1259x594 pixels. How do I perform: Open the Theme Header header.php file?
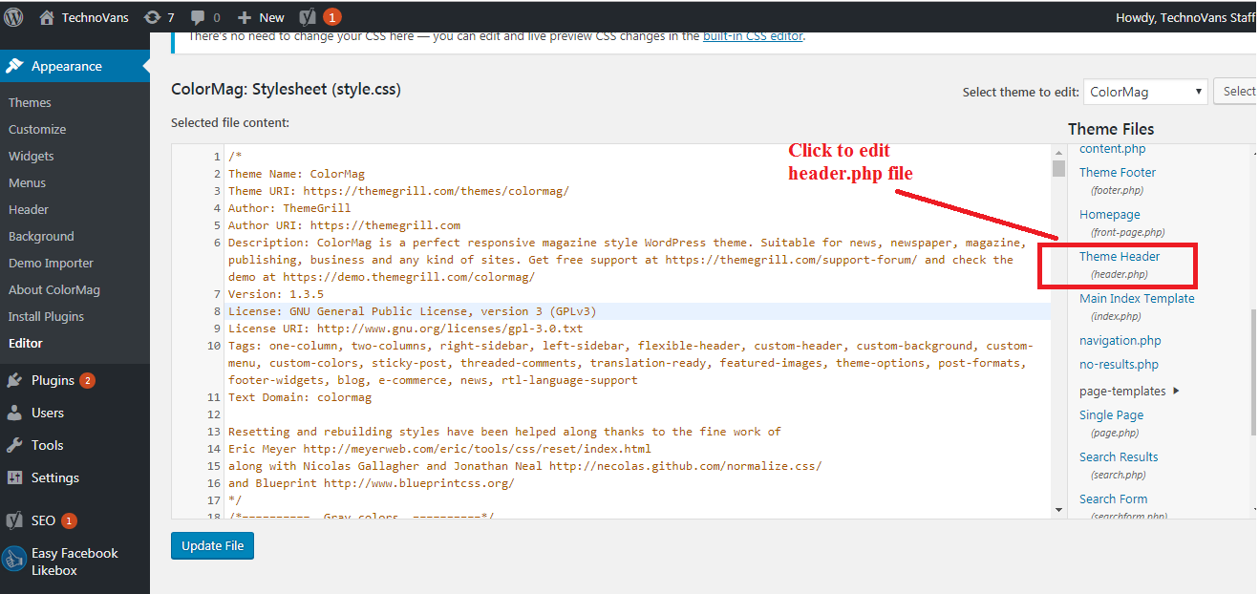[1120, 256]
